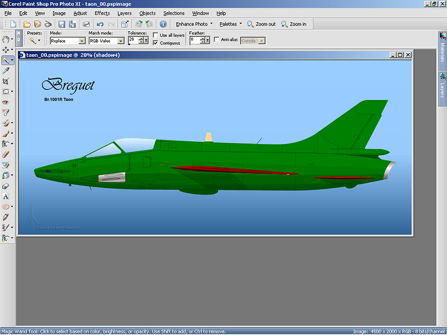The width and height of the screenshot is (447, 335).
Task: Select the Straighten tool
Action: click(6, 92)
